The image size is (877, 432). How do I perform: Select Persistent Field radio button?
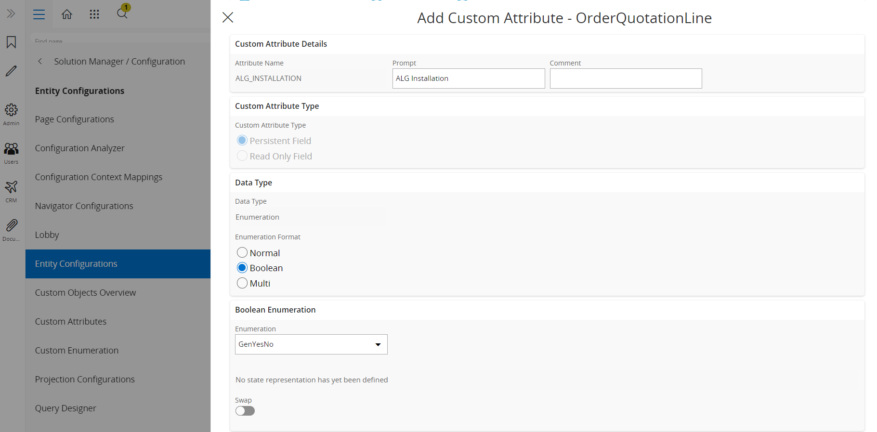pos(242,140)
